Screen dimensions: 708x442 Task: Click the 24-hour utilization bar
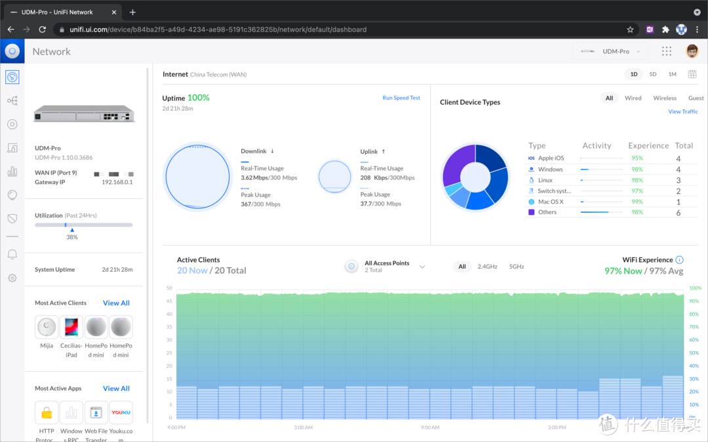[x=83, y=225]
